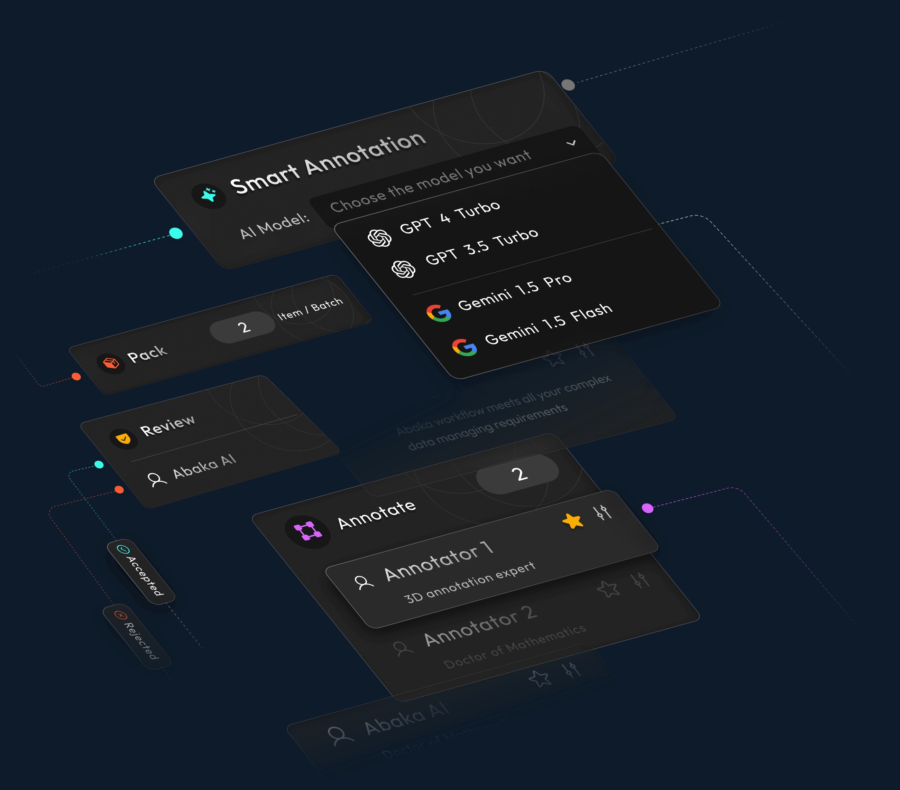Click the gray connector dot above Smart Annotation
The image size is (900, 790).
click(x=568, y=85)
